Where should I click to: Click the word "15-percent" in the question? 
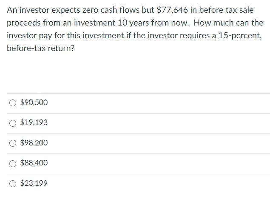(x=240, y=35)
